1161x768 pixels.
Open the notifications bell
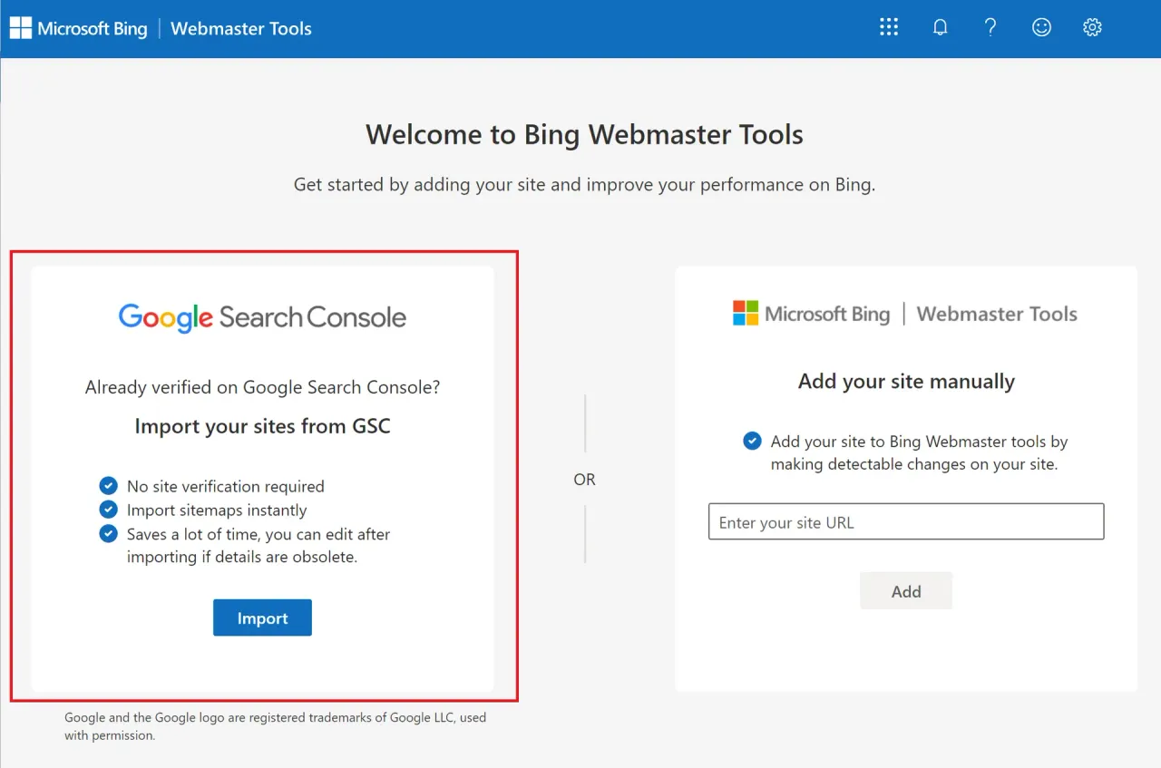(x=940, y=27)
